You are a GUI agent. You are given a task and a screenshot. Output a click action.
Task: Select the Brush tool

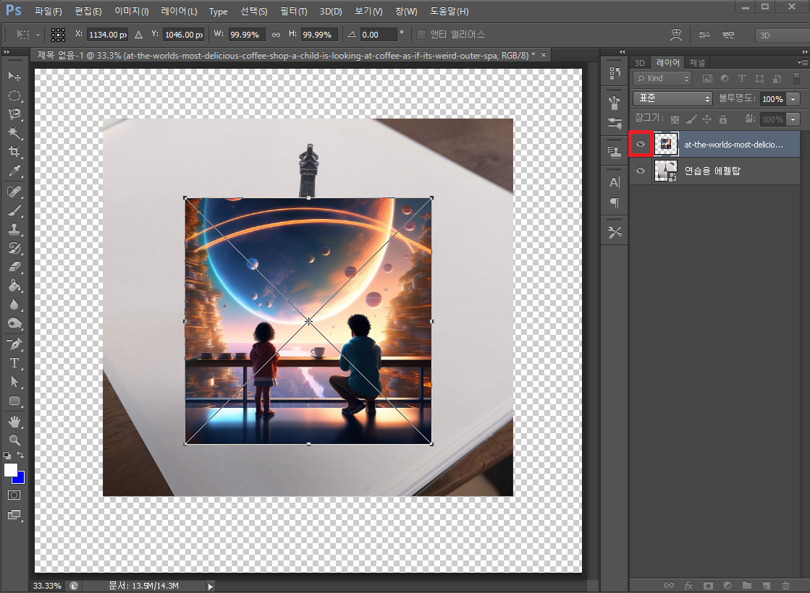pos(14,210)
